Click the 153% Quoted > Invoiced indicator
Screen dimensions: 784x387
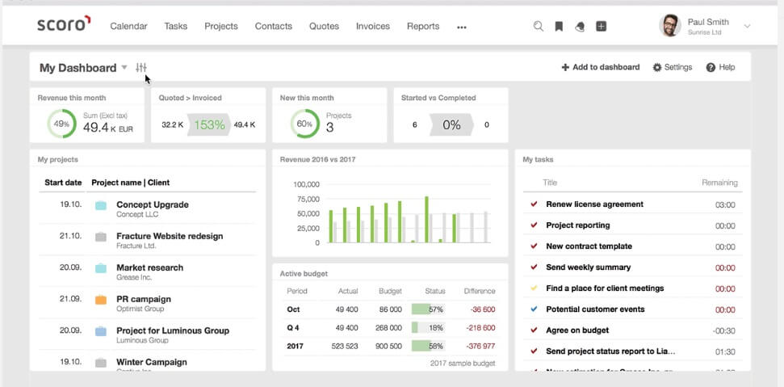click(209, 124)
